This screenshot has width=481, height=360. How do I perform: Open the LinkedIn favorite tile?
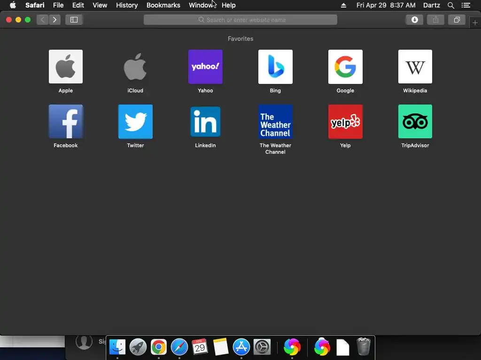pyautogui.click(x=205, y=121)
